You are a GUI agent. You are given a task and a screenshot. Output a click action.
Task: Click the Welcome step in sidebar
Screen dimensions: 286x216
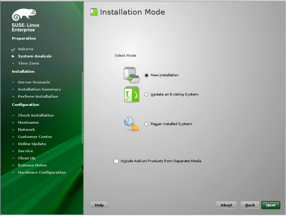[x=26, y=49]
